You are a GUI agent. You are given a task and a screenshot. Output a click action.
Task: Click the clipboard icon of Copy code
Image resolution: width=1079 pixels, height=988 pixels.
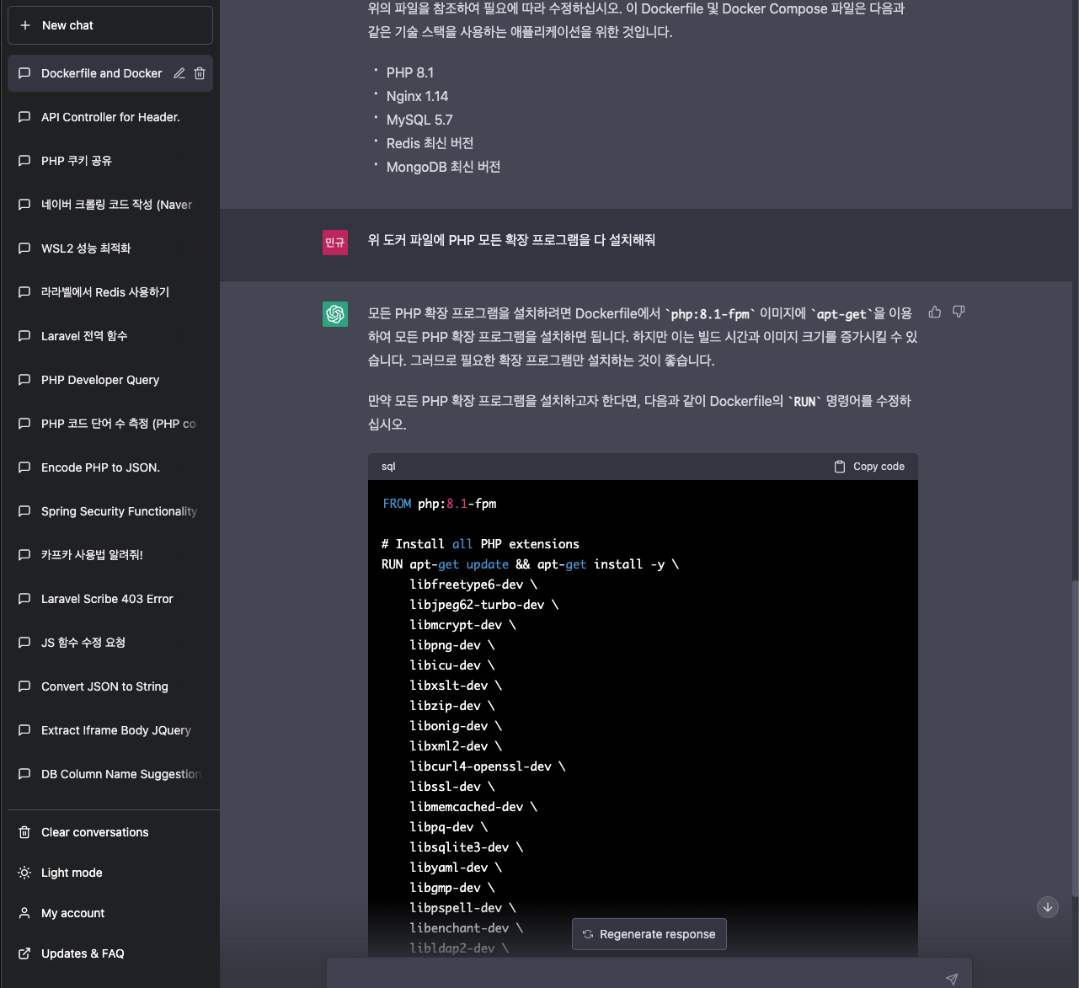[x=840, y=467]
